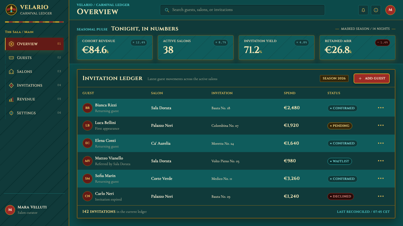Viewport: 403px width, 226px height.
Task: Click the EC avatar of Elena Conti
Action: (x=88, y=143)
